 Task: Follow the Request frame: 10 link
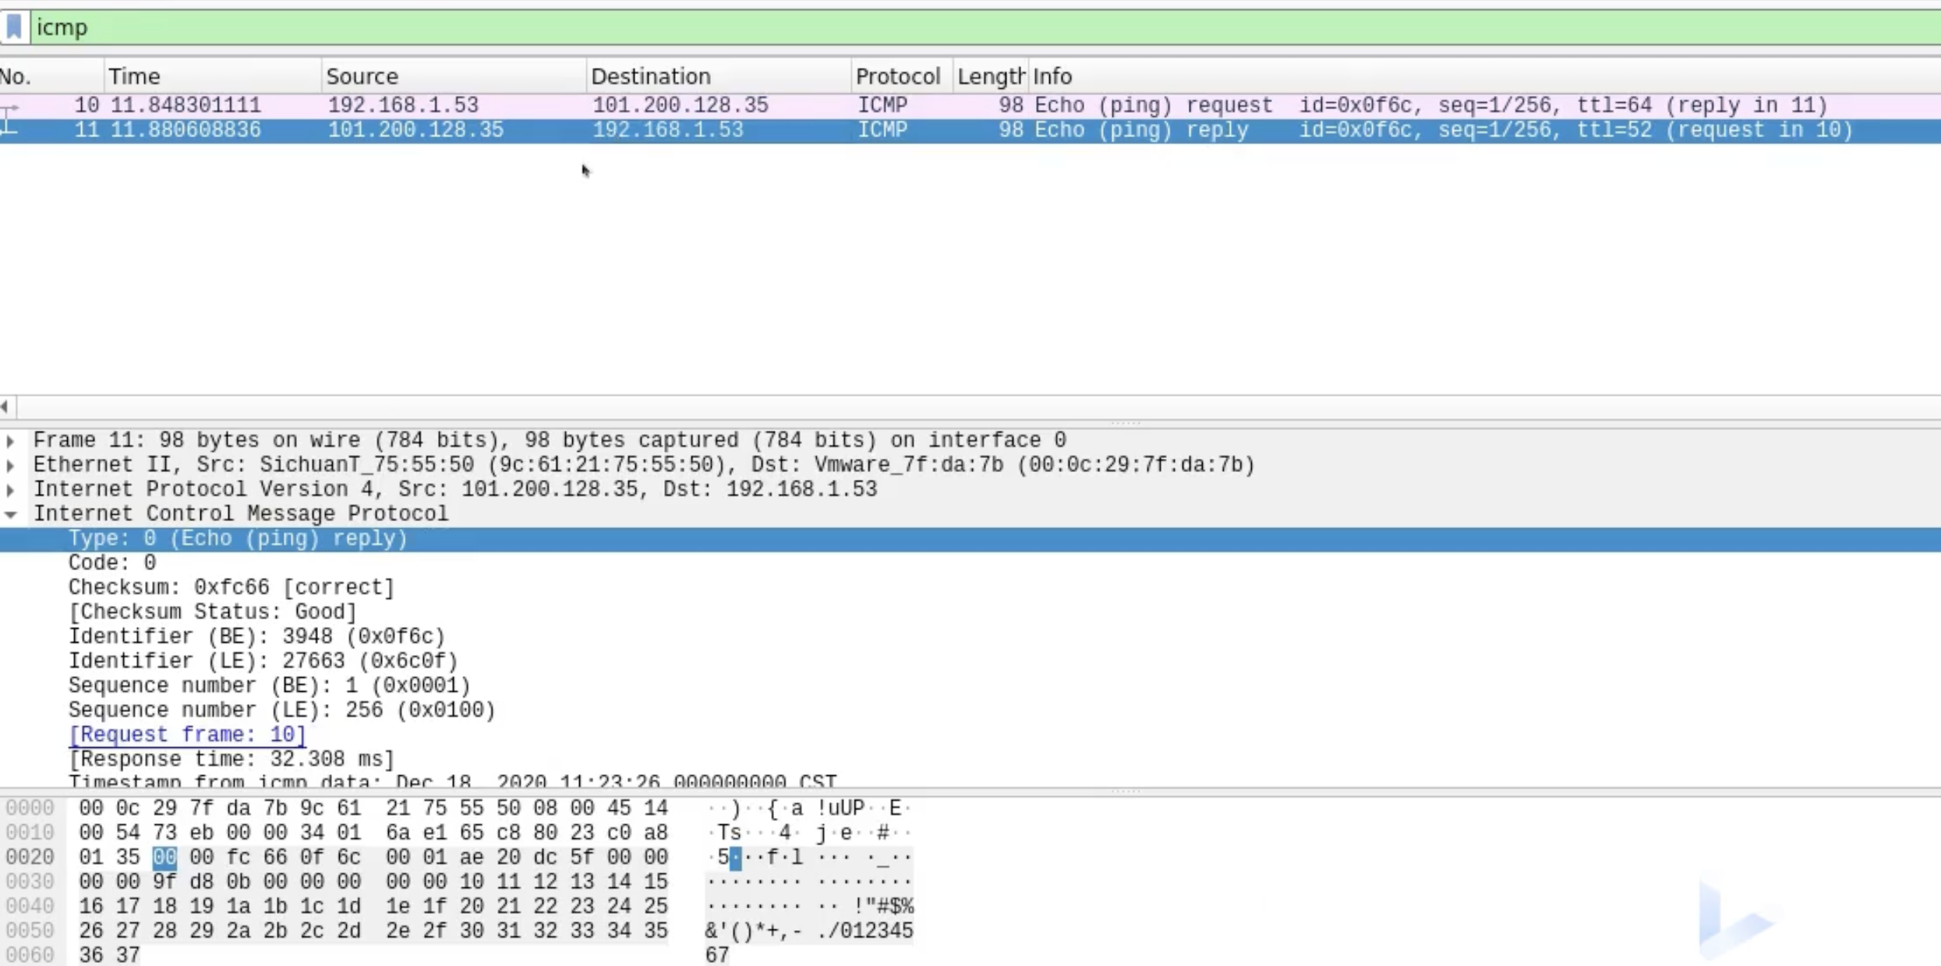tap(187, 735)
